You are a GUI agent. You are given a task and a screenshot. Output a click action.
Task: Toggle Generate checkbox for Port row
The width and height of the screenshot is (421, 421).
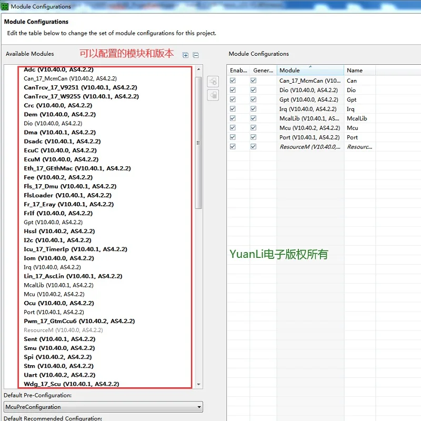point(254,137)
